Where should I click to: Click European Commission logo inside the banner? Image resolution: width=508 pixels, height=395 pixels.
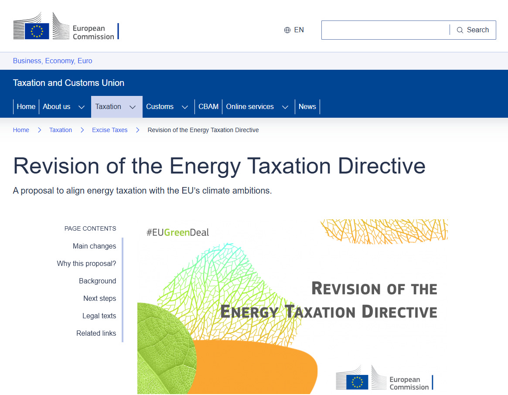click(385, 378)
